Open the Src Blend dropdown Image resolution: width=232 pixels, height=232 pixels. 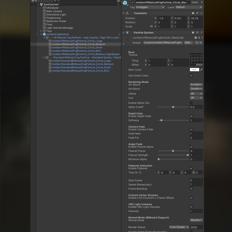(x=196, y=85)
